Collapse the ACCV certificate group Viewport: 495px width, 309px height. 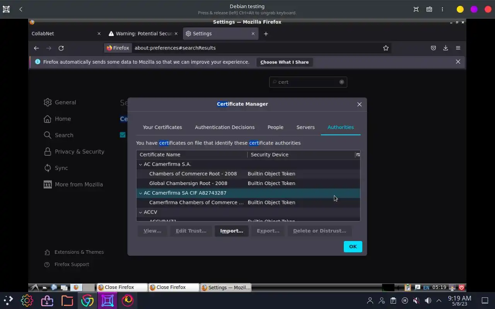click(140, 212)
